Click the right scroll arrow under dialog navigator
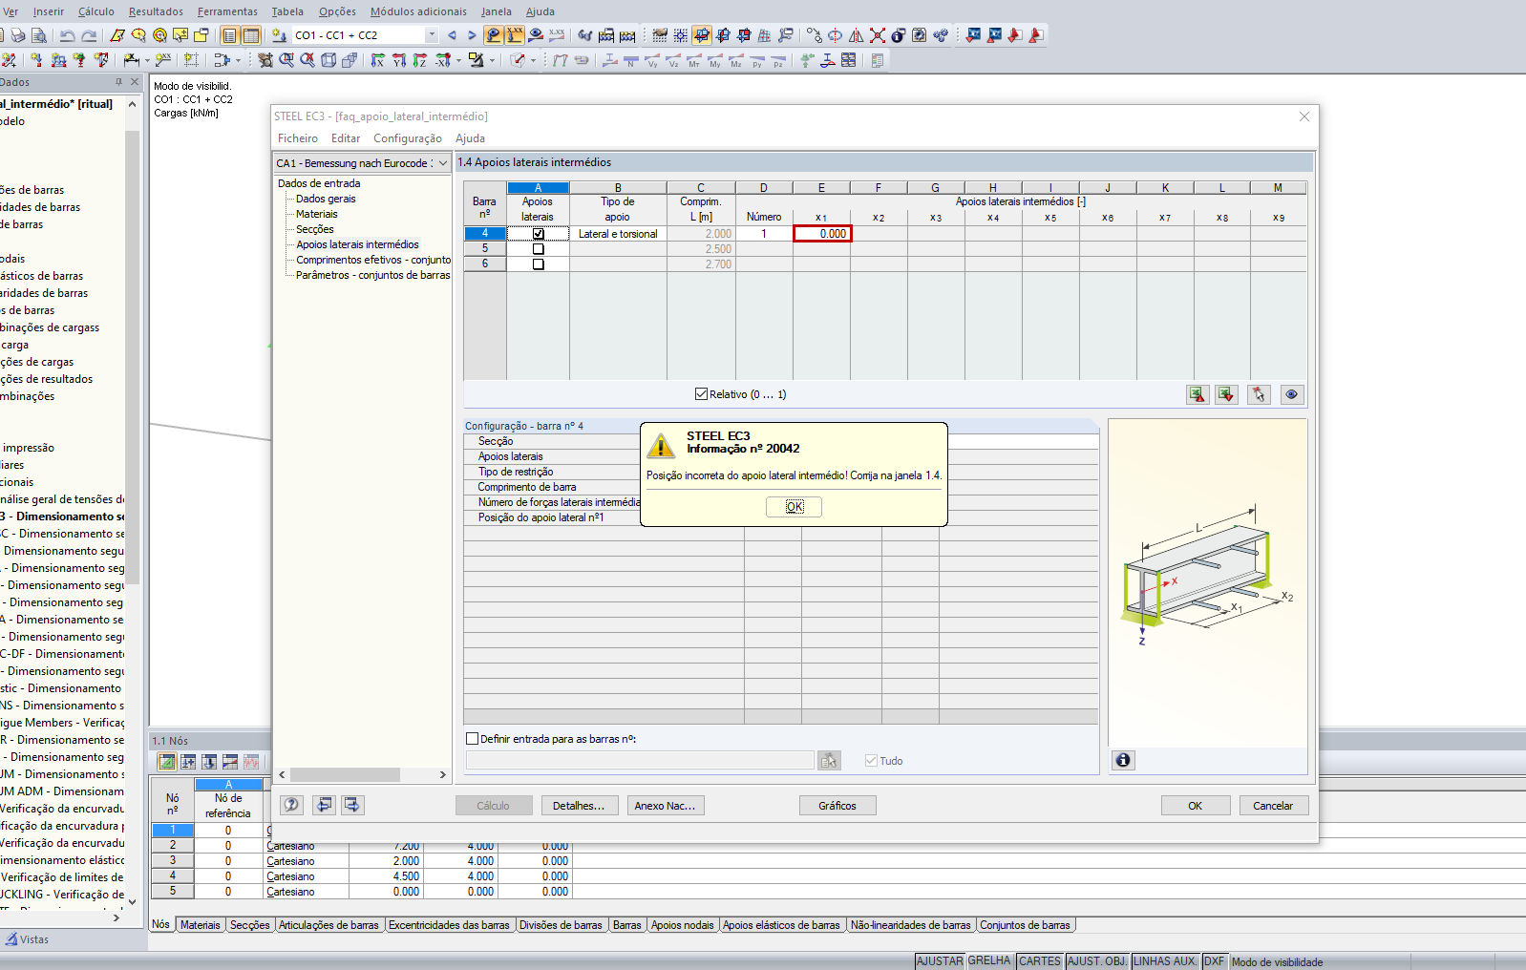Viewport: 1526px width, 970px height. coord(442,775)
